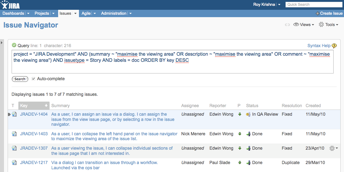Expand the collapsed left panel arrow
344x172 pixels.
point(2,43)
